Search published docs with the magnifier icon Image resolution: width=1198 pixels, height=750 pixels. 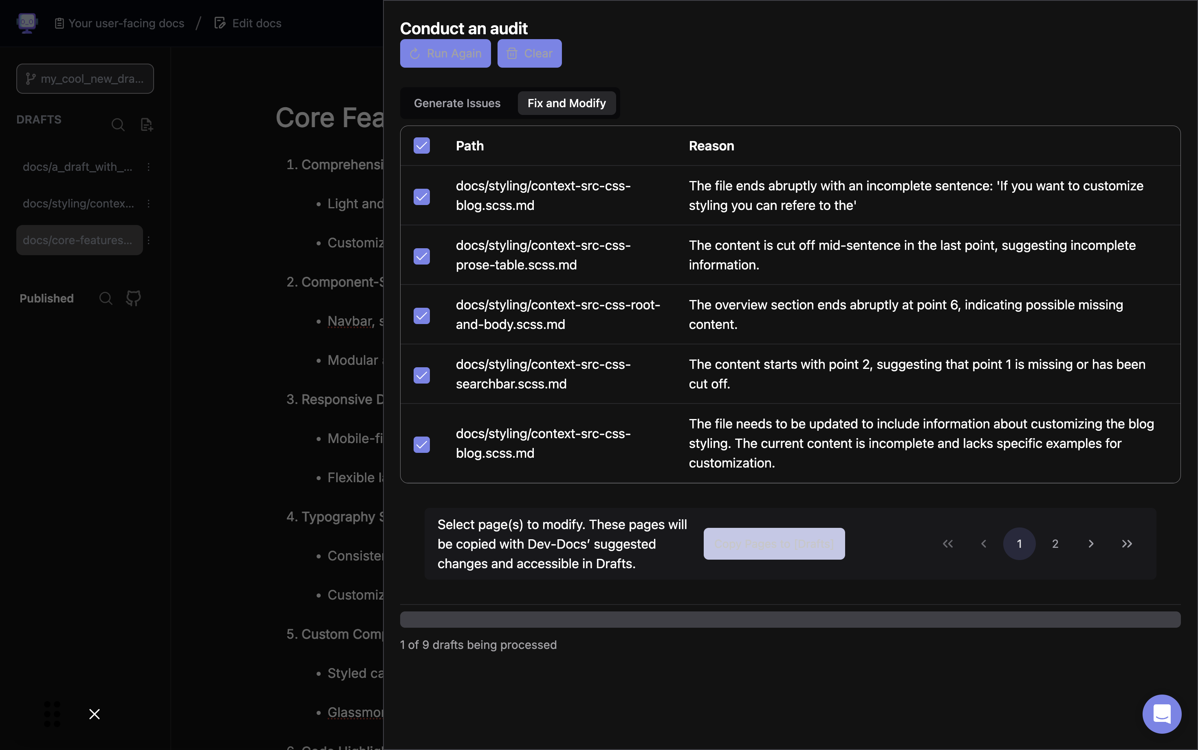click(x=106, y=298)
